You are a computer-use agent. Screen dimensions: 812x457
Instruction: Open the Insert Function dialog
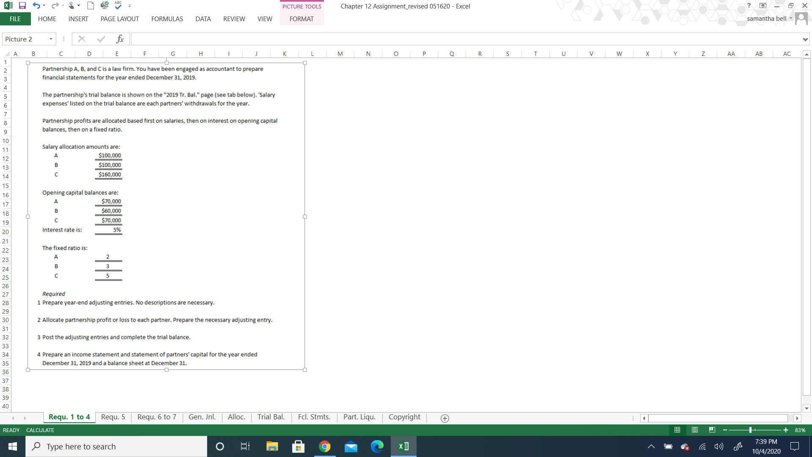pyautogui.click(x=121, y=39)
